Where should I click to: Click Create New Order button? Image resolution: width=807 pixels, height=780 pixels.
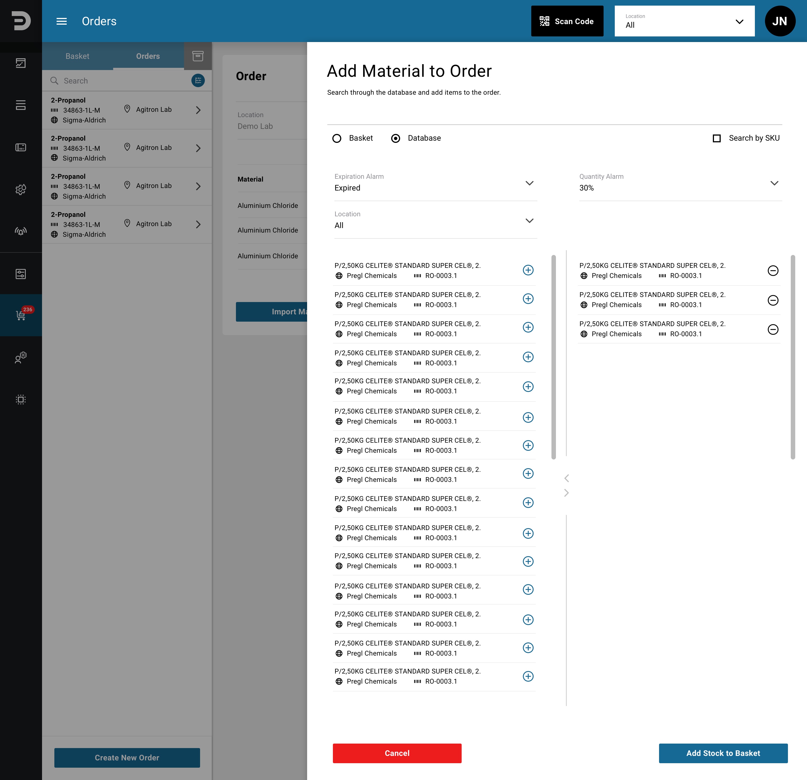127,757
